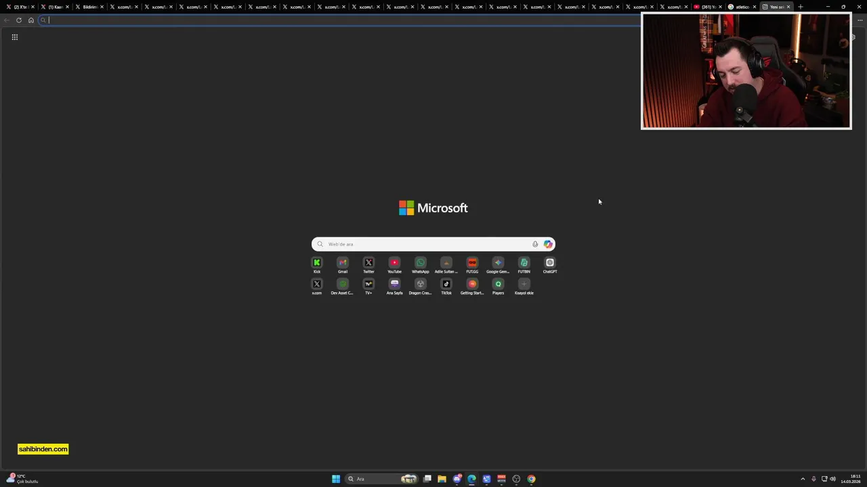
Task: Open the Getting Start... shortcut tile
Action: [472, 287]
